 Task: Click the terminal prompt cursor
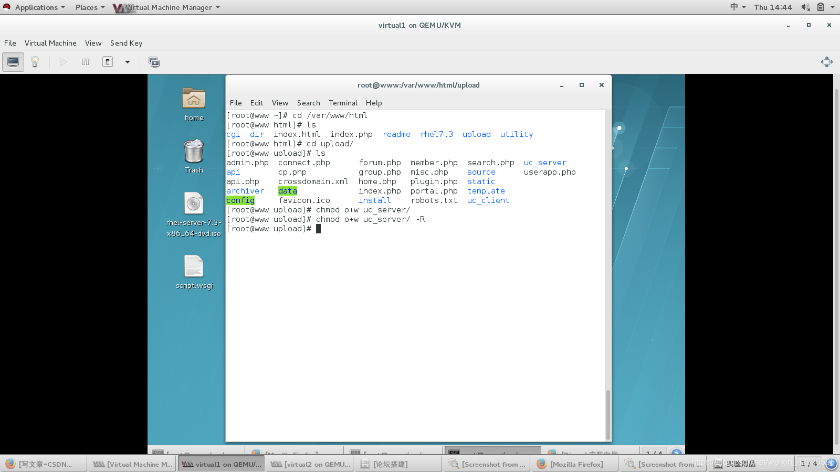(318, 229)
